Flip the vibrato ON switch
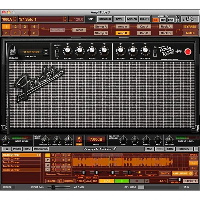The height and width of the screenshot is (200, 200). point(155,53)
